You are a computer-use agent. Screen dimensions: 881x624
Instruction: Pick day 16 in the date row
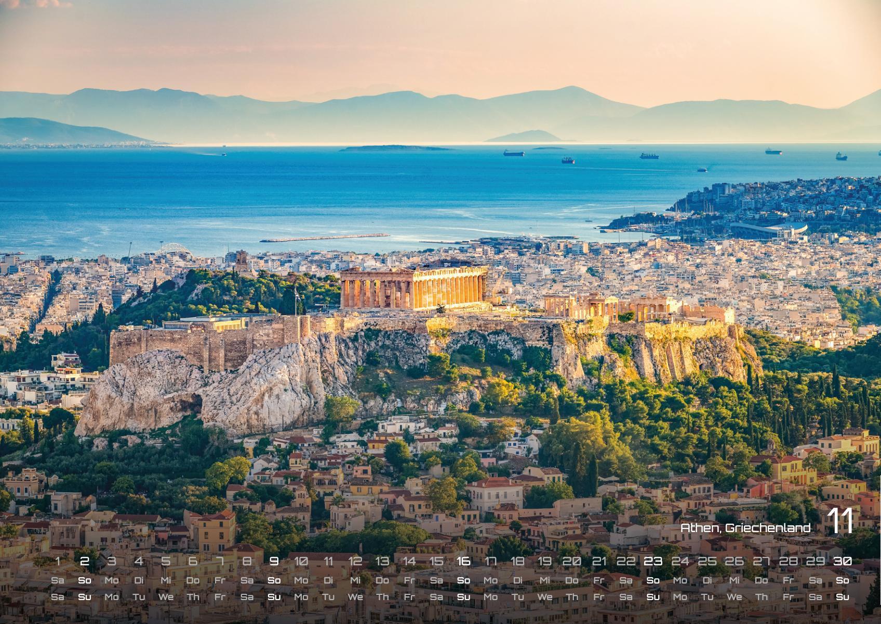tap(463, 561)
